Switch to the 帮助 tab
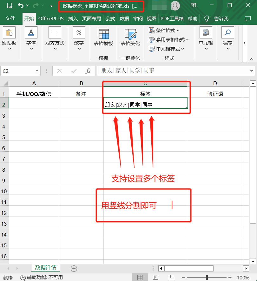This screenshot has width=257, height=281. [193, 19]
